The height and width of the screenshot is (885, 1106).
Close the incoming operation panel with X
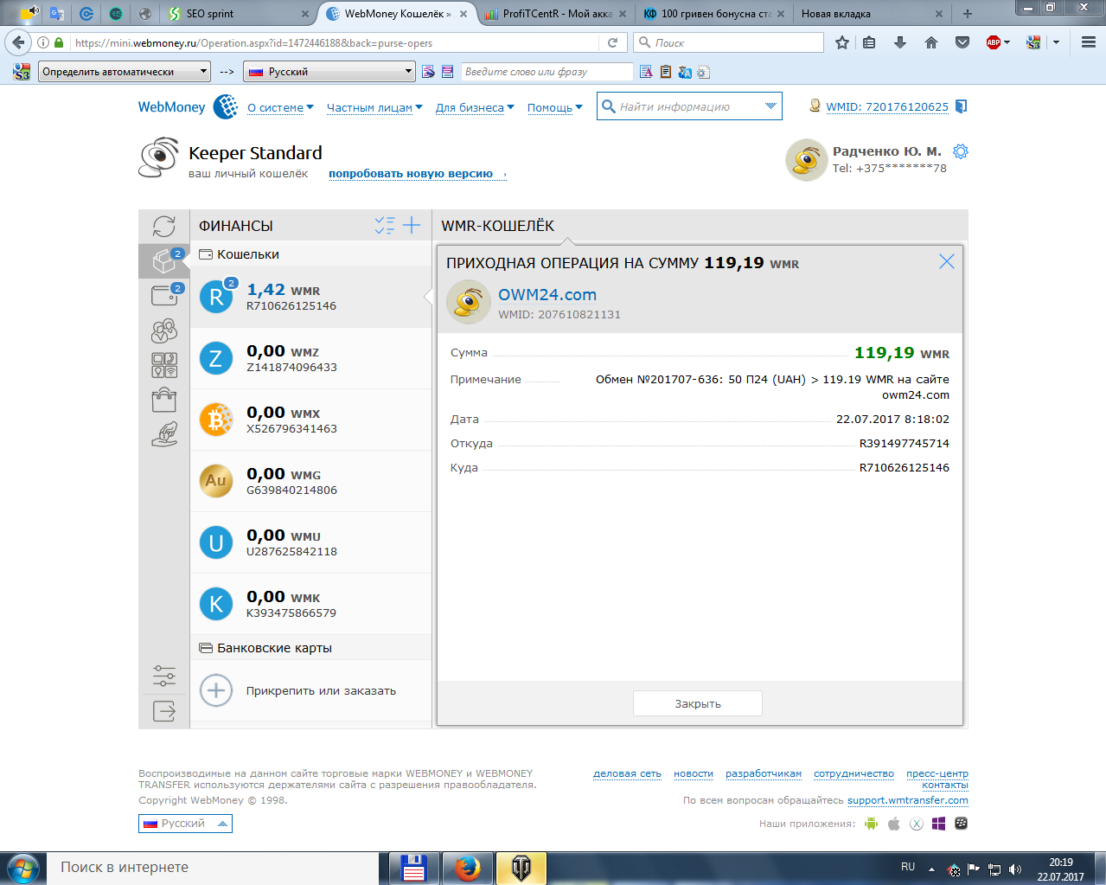pos(947,261)
